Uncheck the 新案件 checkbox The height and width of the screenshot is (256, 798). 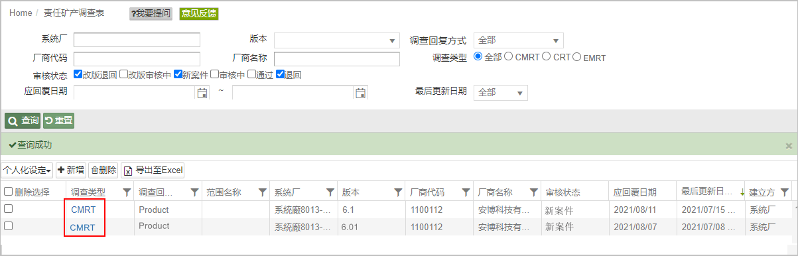click(x=178, y=74)
